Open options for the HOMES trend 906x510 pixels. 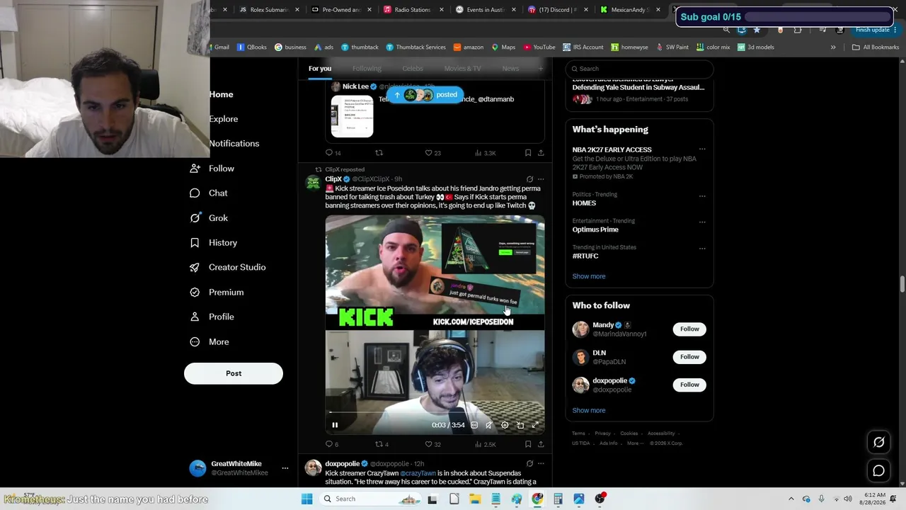[x=702, y=195]
